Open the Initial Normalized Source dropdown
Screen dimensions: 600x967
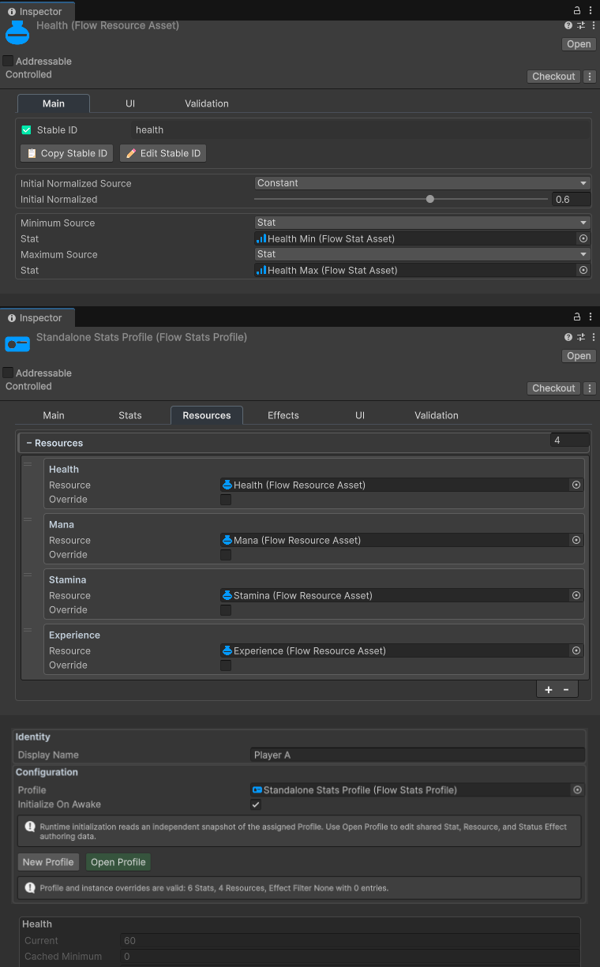422,183
